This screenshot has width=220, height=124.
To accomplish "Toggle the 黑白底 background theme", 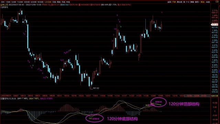I will [x=179, y=2].
